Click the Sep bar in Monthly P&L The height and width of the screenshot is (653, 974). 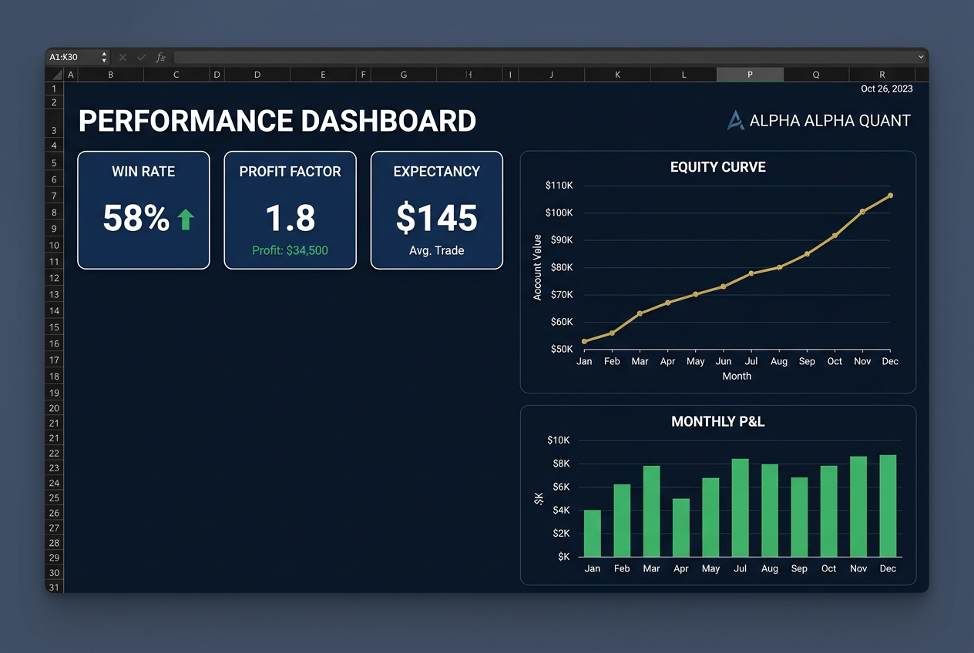tap(799, 517)
